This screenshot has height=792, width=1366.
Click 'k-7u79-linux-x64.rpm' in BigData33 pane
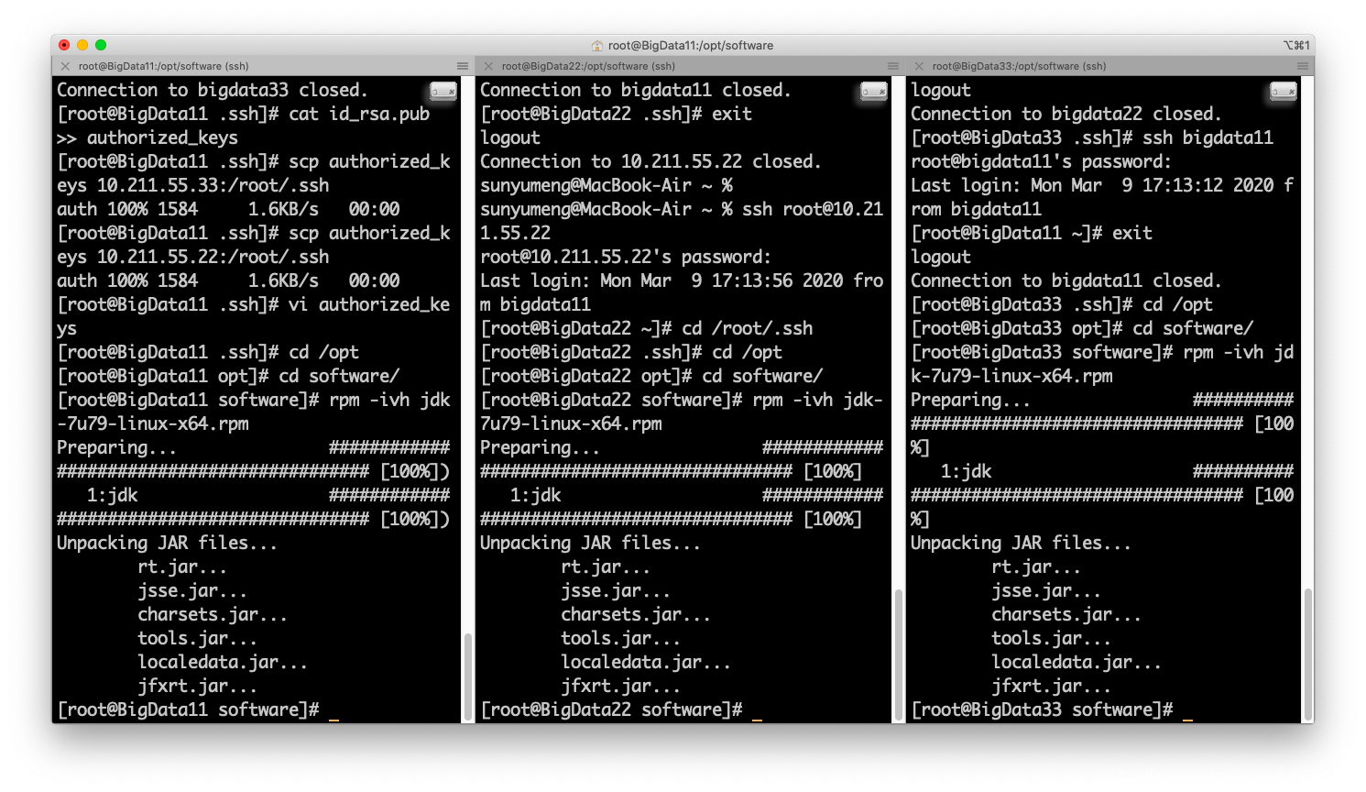point(1011,376)
